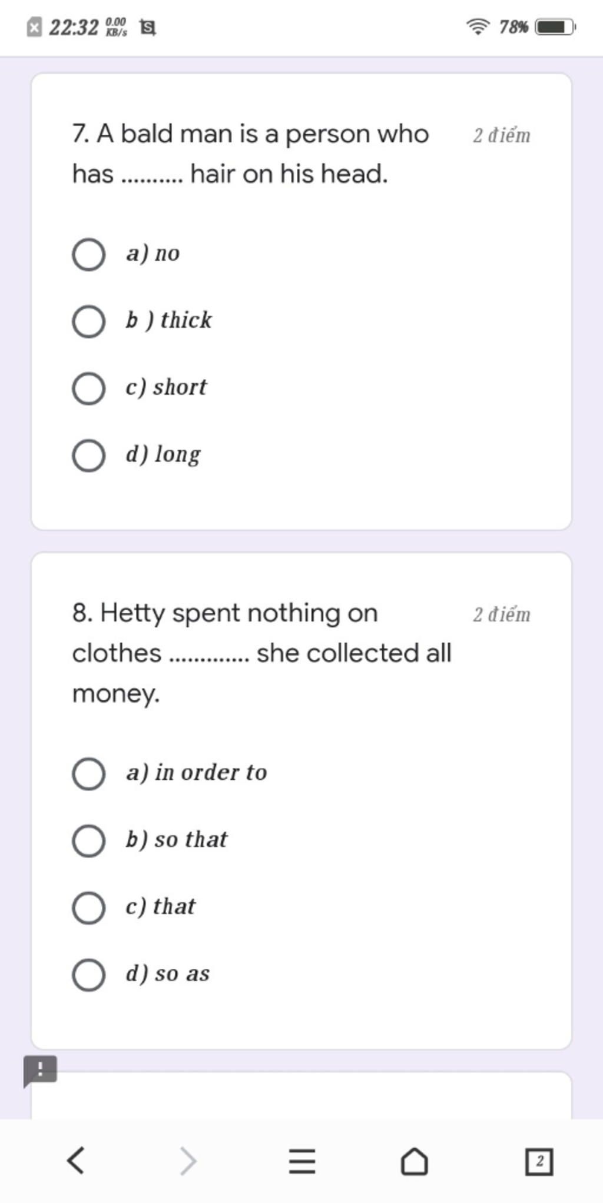This screenshot has width=603, height=1203.
Task: Tap question 7 text about a bald man
Action: 250,154
